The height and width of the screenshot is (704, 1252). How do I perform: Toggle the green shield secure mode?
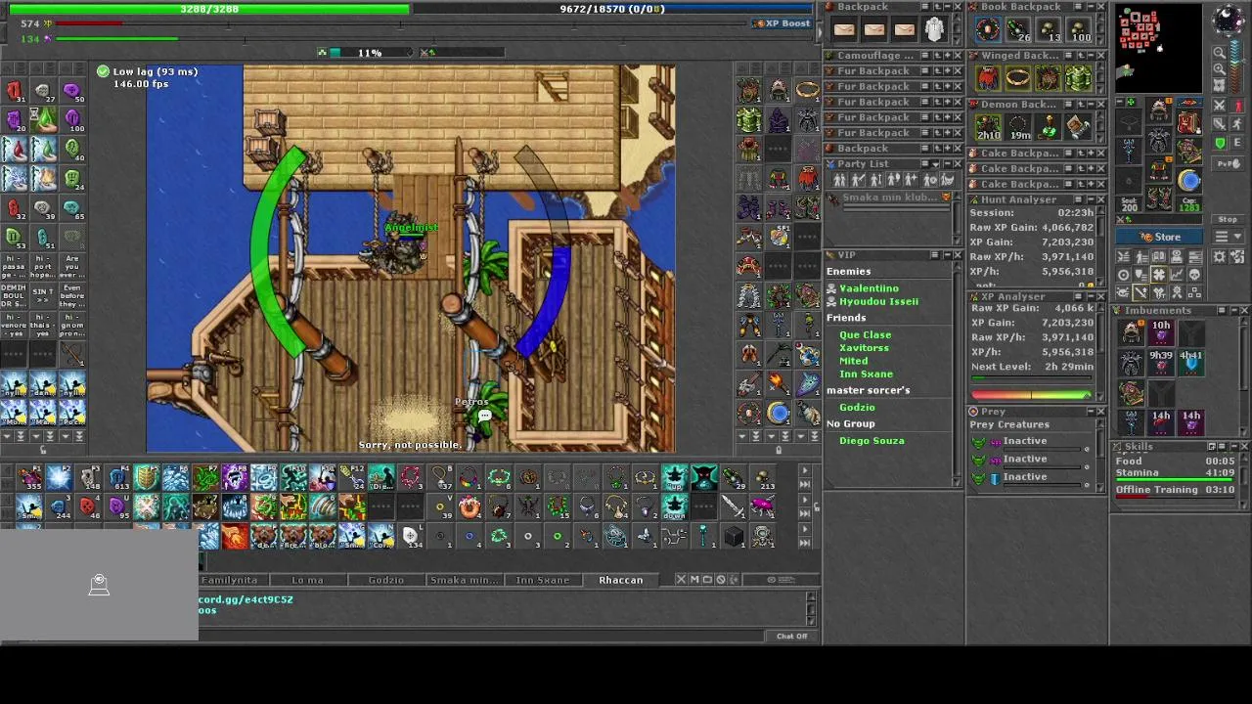coord(1219,143)
